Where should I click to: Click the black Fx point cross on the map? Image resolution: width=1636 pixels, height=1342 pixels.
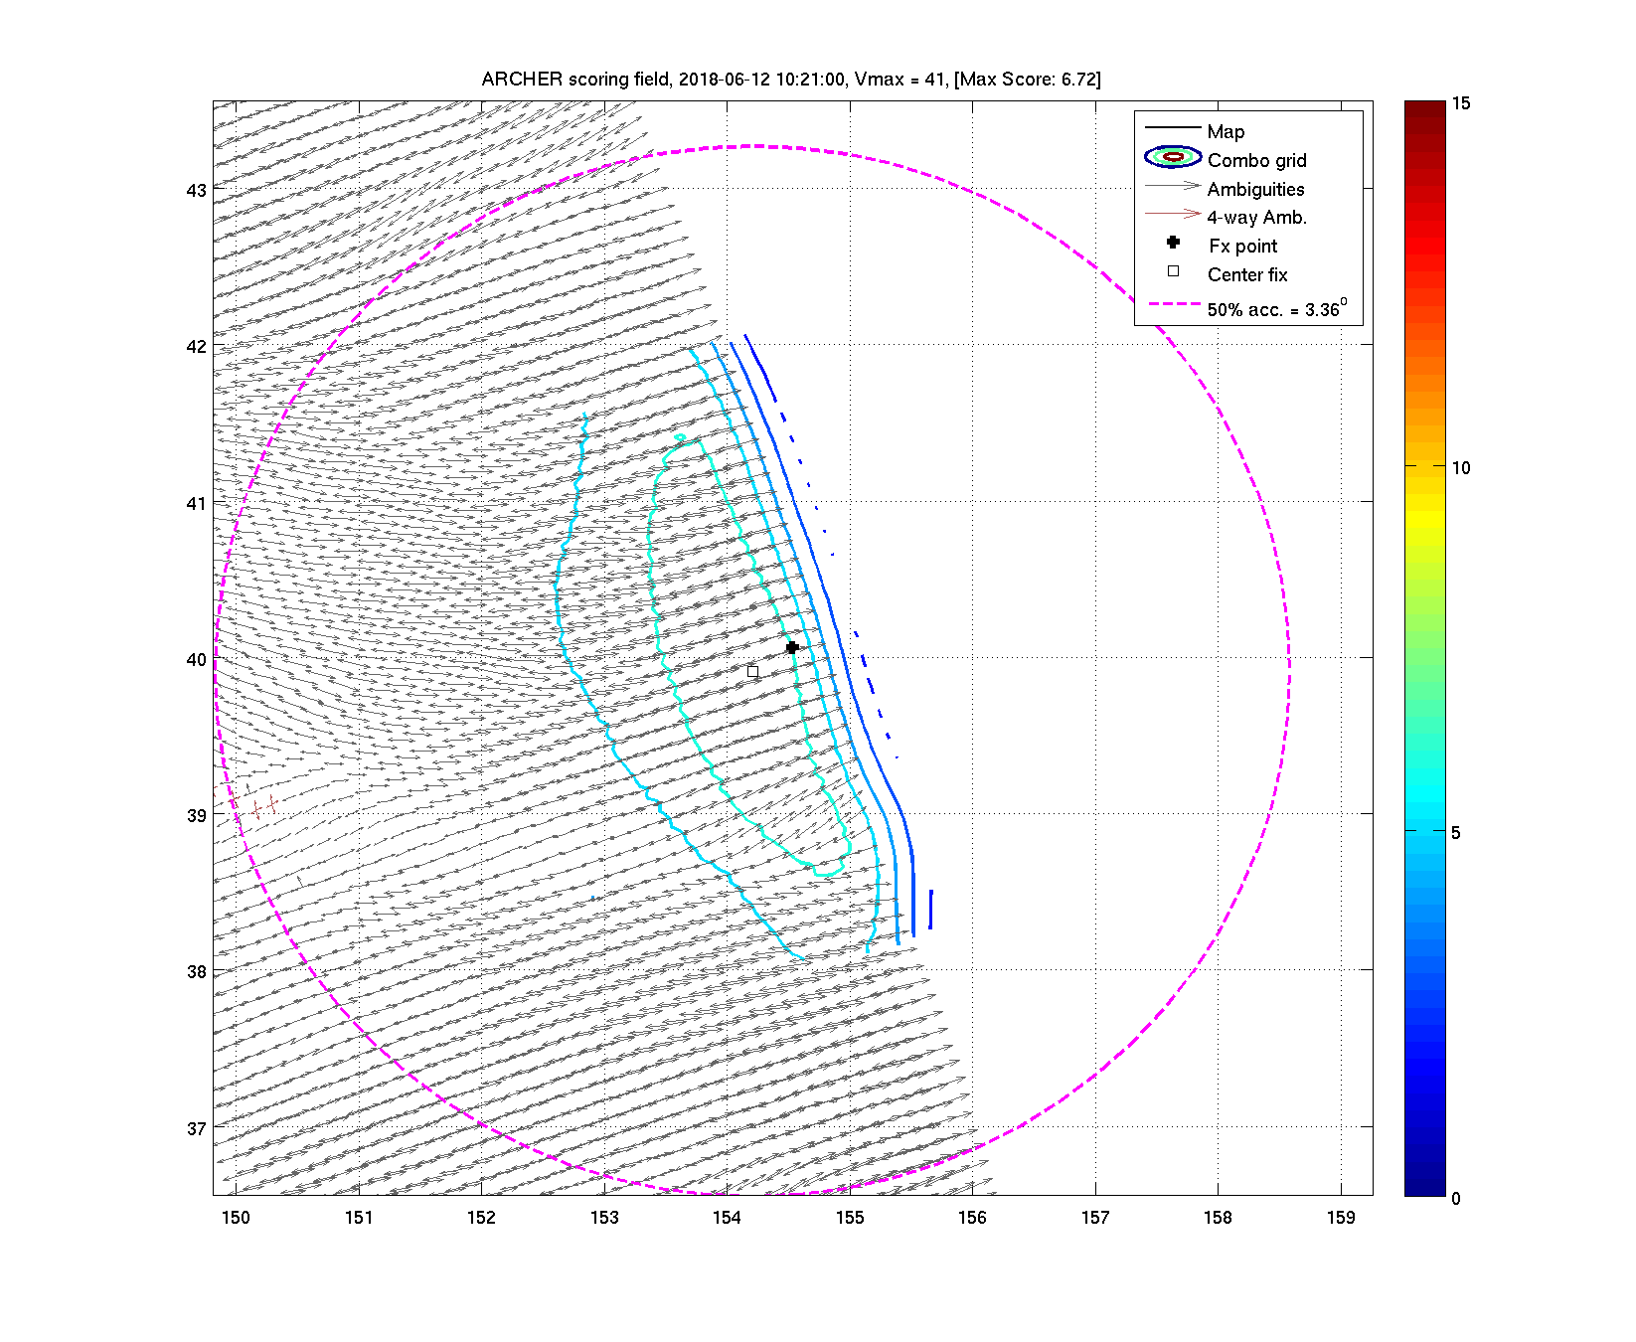pyautogui.click(x=792, y=648)
